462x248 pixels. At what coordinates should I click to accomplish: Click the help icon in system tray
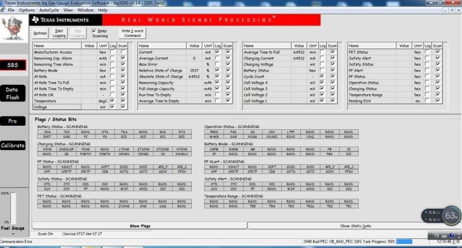pyautogui.click(x=452, y=236)
